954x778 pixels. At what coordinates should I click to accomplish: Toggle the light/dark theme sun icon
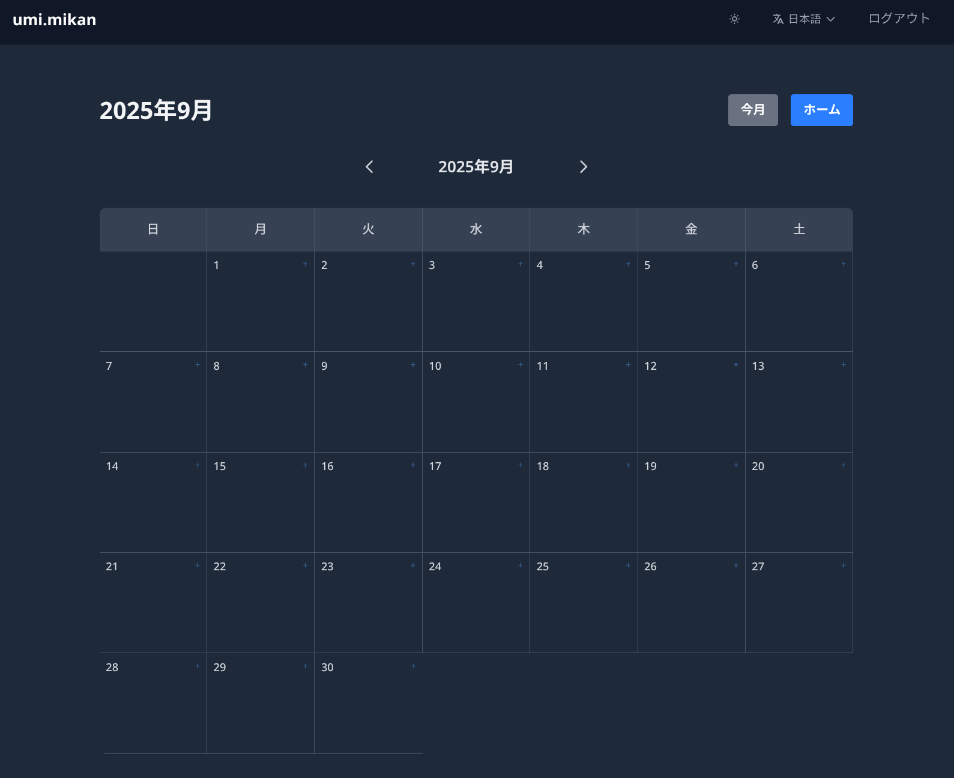tap(734, 19)
